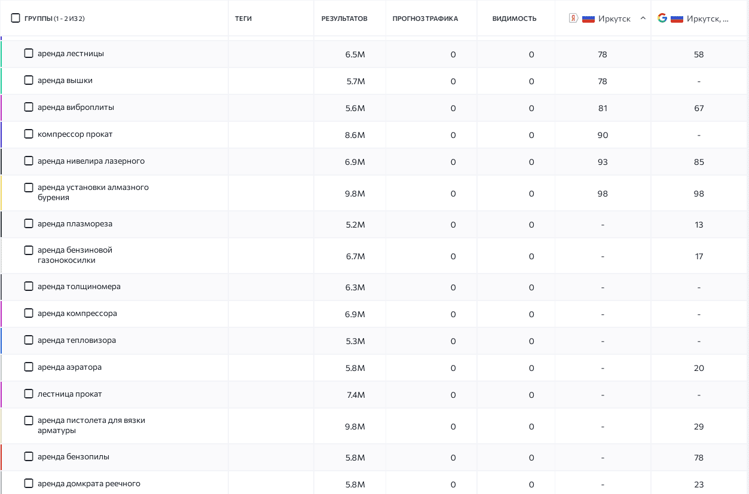Mark the аренда бензопилы checkbox
Viewport: 749px width, 494px height.
29,456
